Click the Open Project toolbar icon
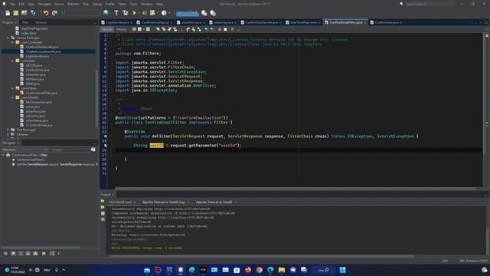The image size is (490, 276). pyautogui.click(x=24, y=13)
